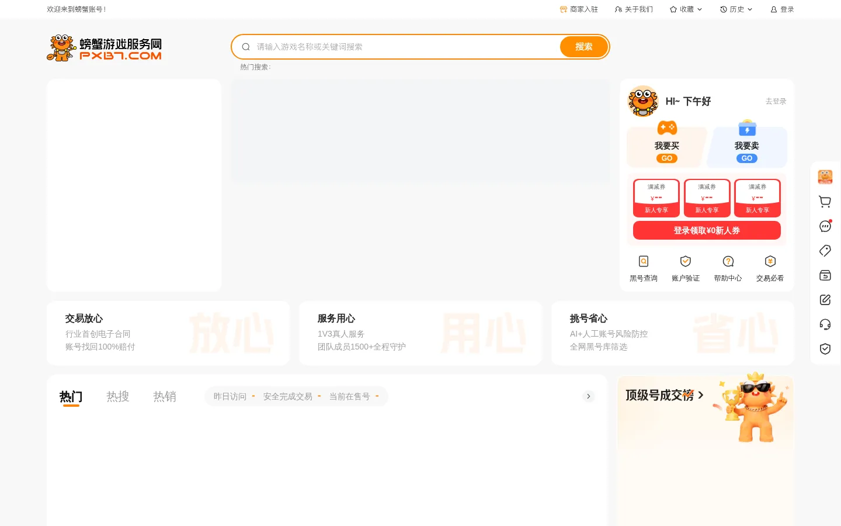Viewport: 841px width, 526px height.
Task: Click the middle 满减券 coupon
Action: click(707, 198)
